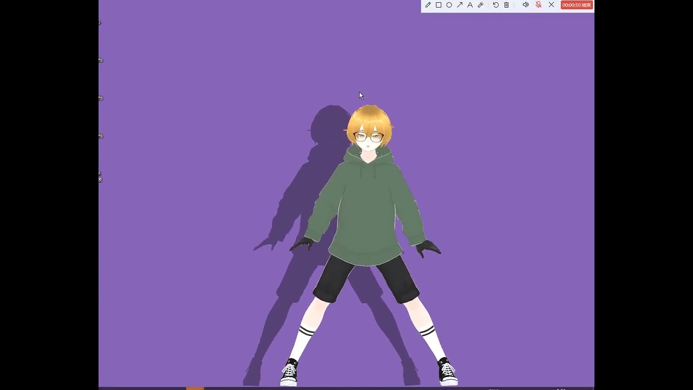Toggle system sound speaker icon
The image size is (693, 390).
click(x=525, y=5)
